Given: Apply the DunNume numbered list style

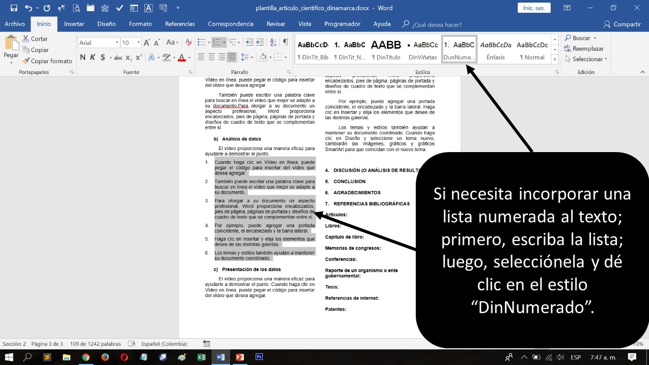Looking at the screenshot, I should pos(459,50).
